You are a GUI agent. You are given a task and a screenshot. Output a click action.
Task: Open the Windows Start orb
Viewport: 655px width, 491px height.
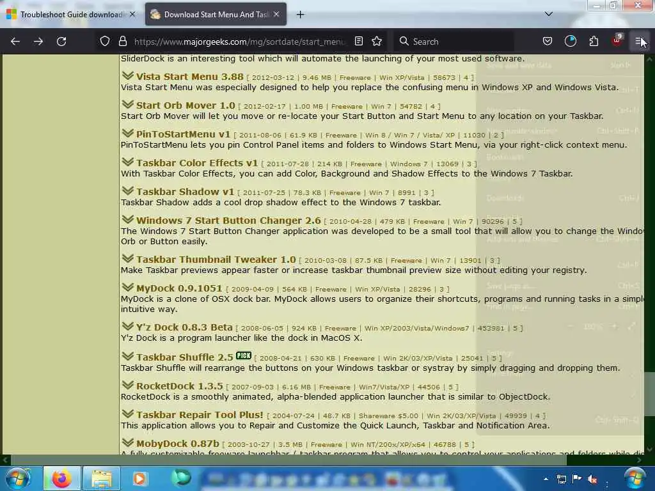point(18,478)
